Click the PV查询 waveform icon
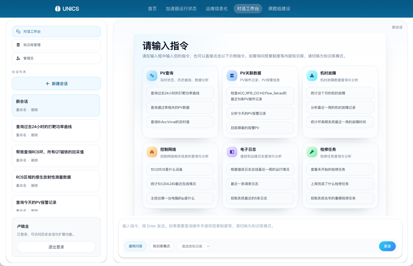This screenshot has height=266, width=413. point(152,76)
